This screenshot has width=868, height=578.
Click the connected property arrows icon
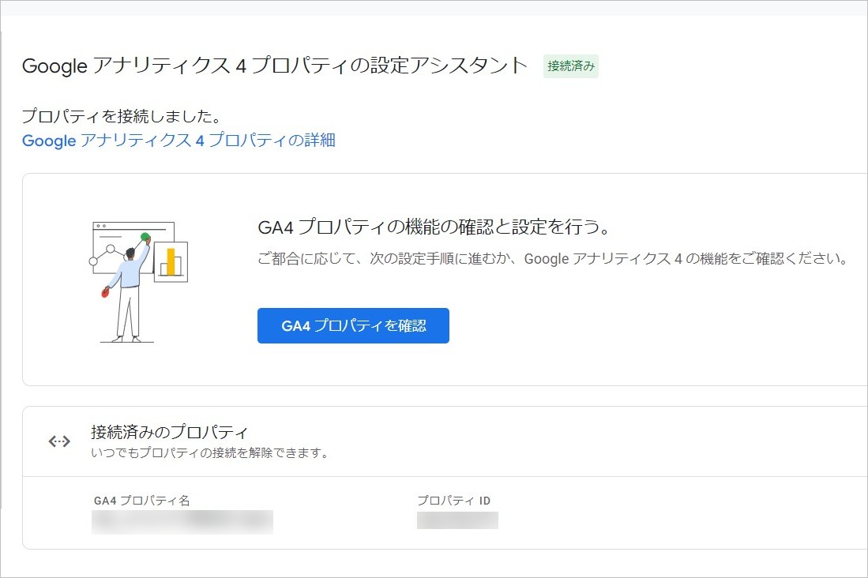(59, 441)
